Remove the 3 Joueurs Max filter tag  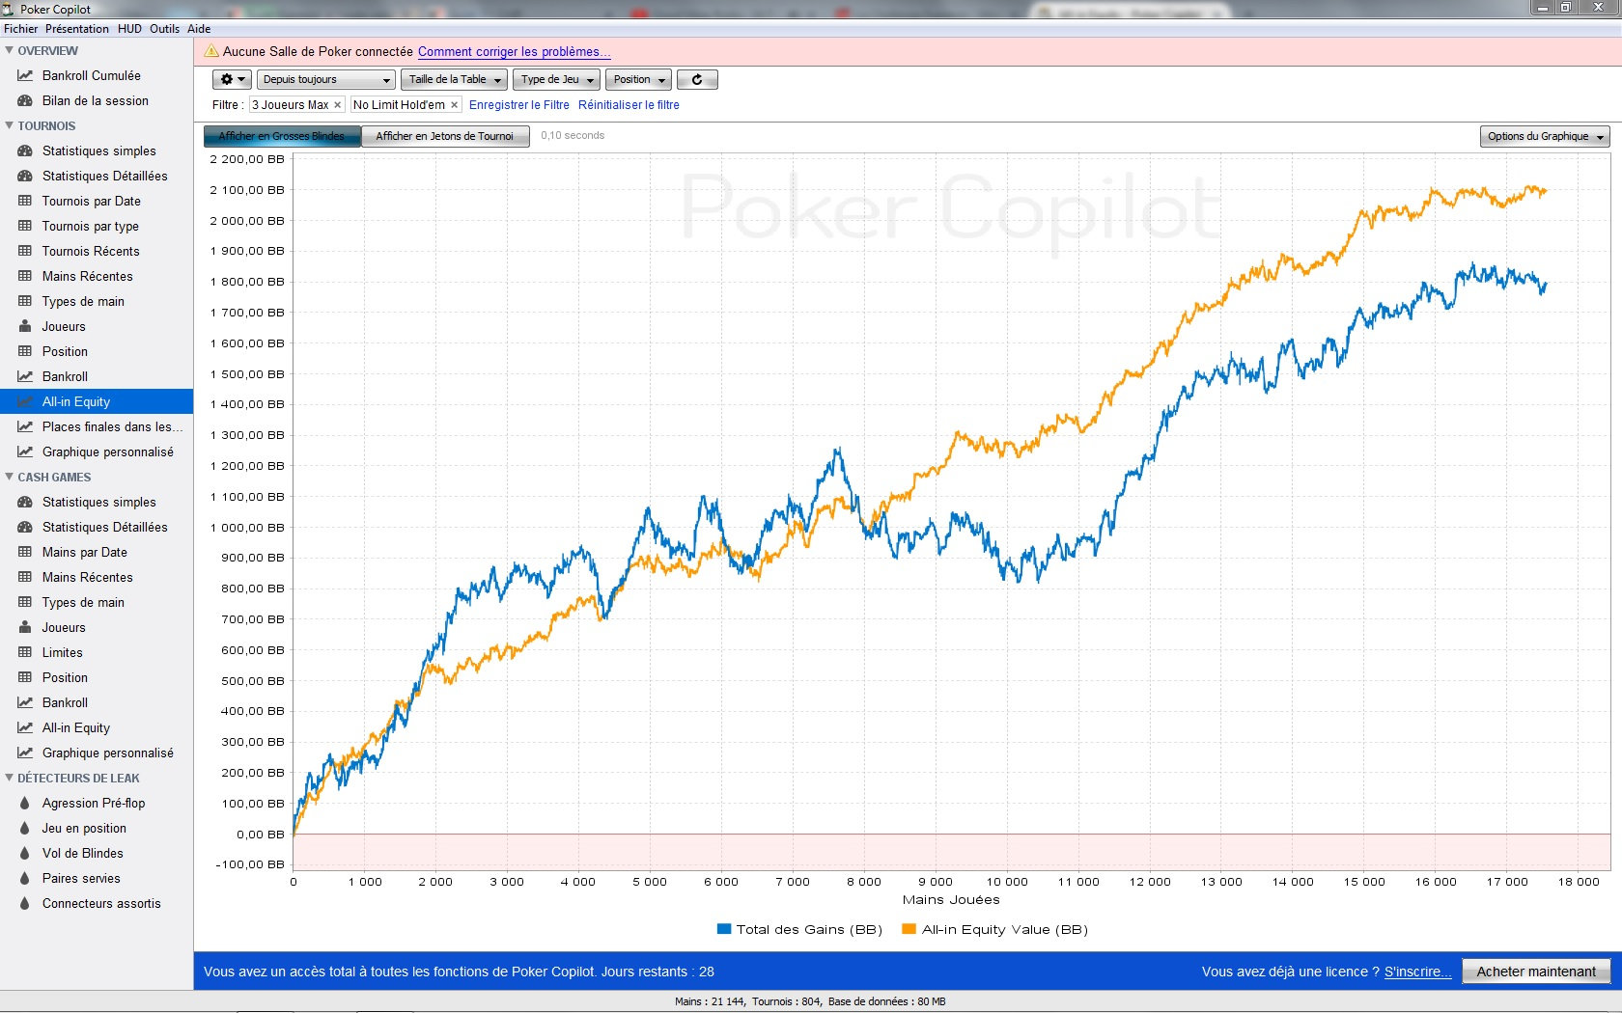coord(338,105)
